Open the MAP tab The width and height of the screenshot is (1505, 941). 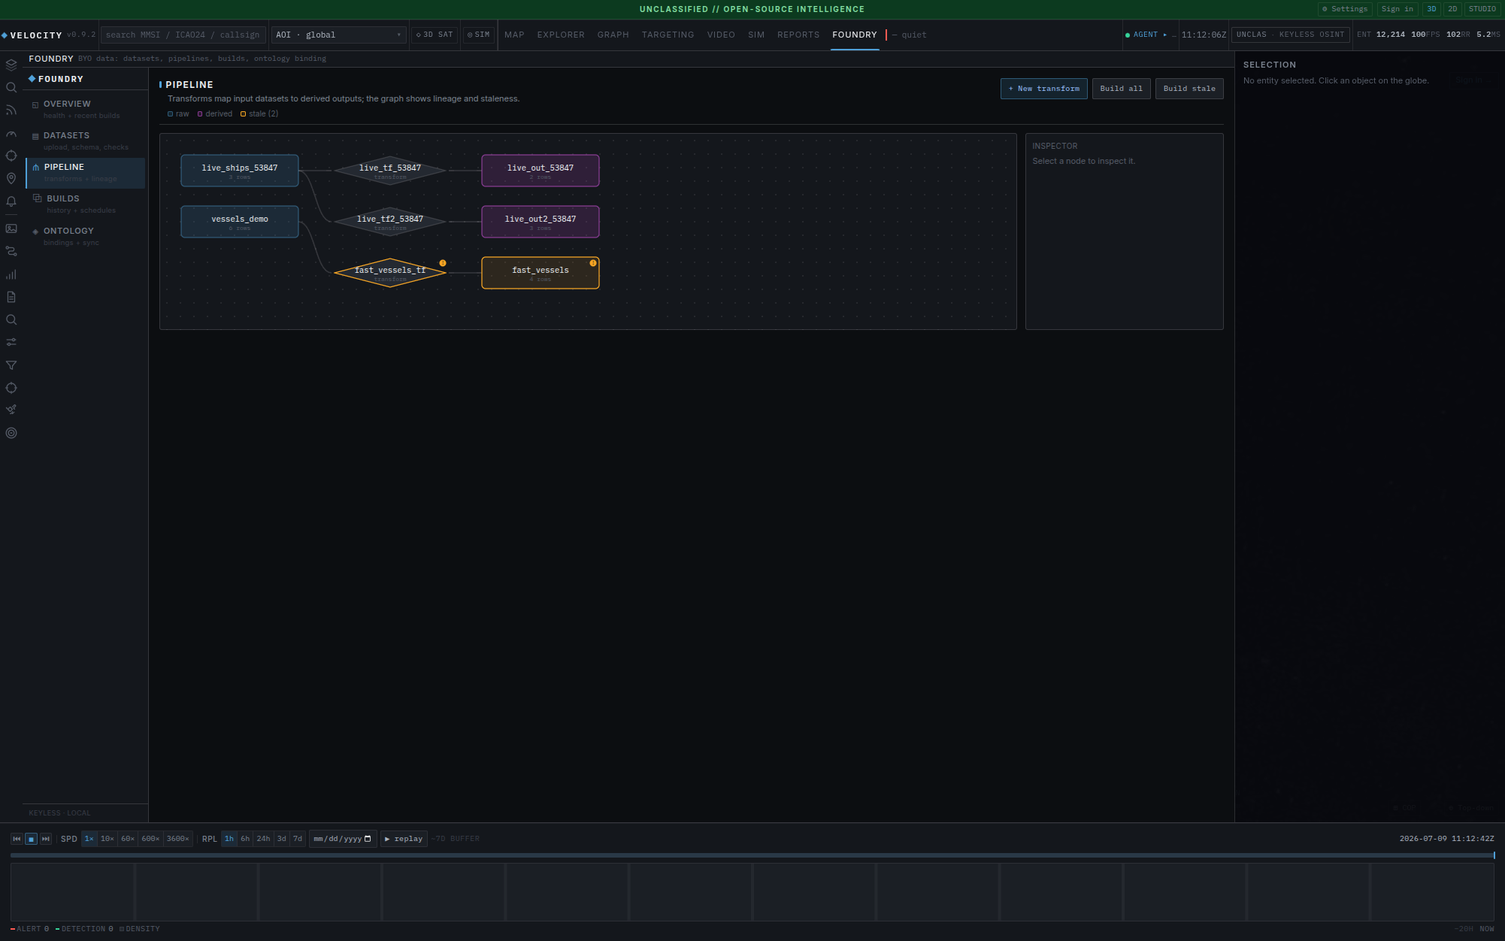click(514, 35)
